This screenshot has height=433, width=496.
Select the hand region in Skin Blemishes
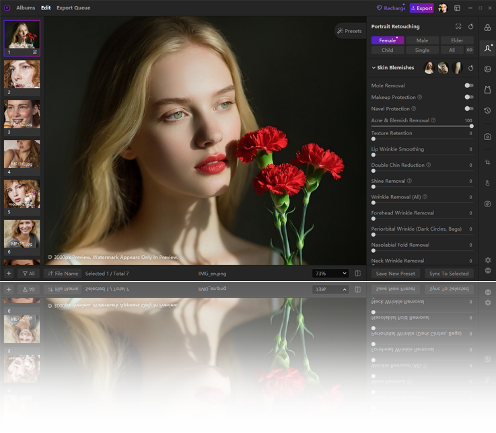click(x=443, y=68)
